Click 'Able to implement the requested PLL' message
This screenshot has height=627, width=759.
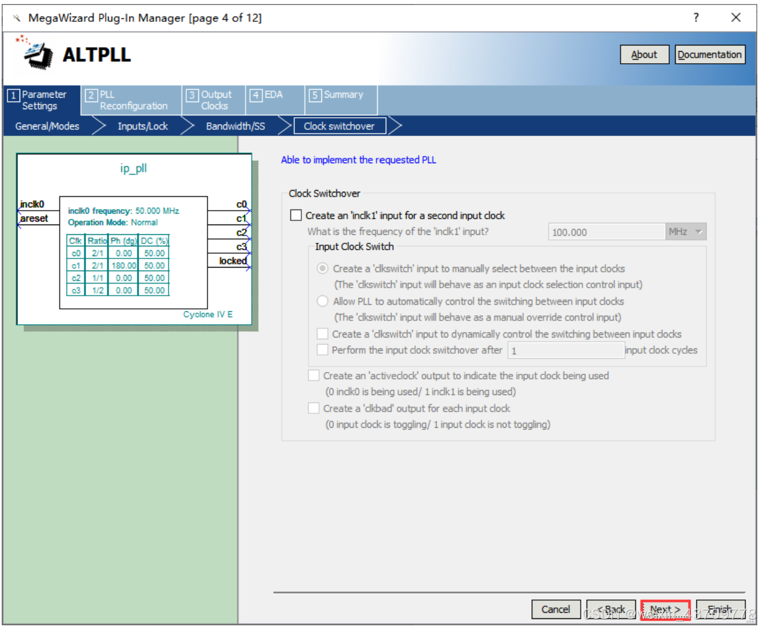pos(358,160)
